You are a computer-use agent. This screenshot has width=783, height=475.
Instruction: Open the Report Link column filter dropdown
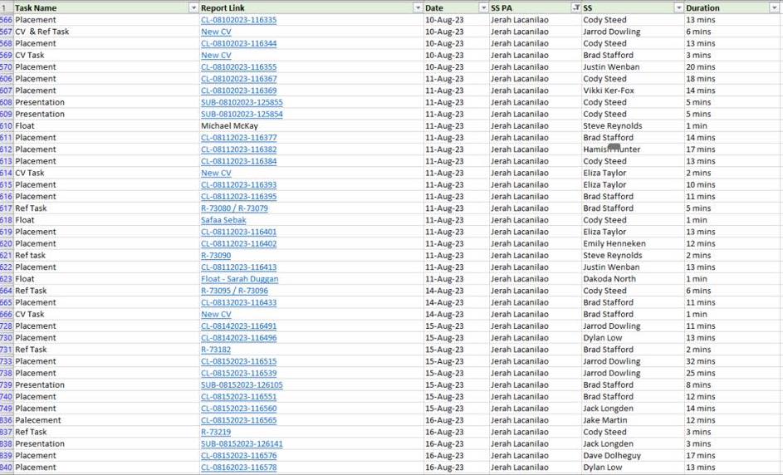pyautogui.click(x=418, y=8)
